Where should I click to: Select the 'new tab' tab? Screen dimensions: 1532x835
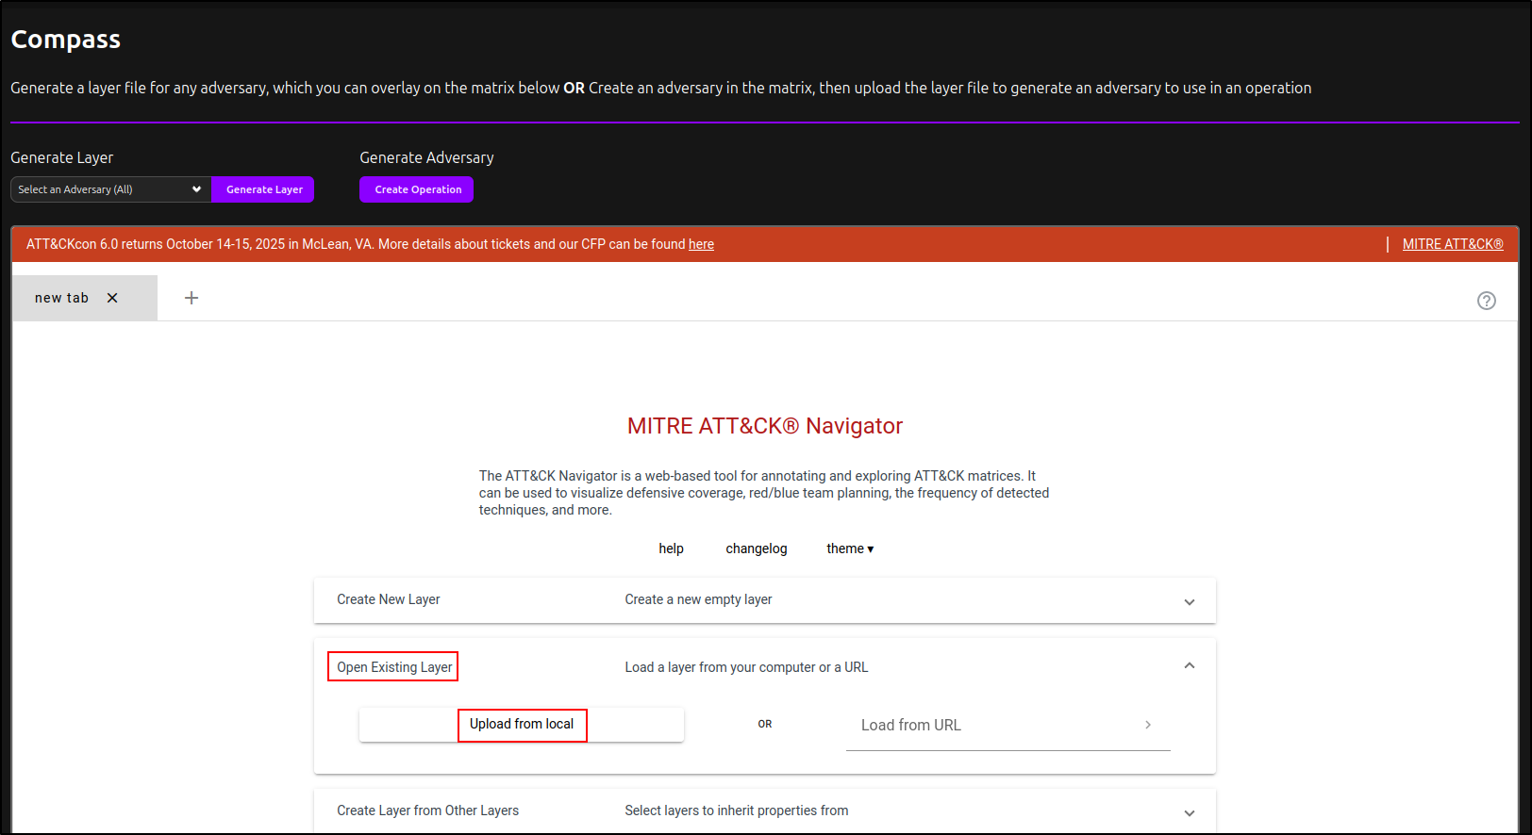(x=61, y=298)
